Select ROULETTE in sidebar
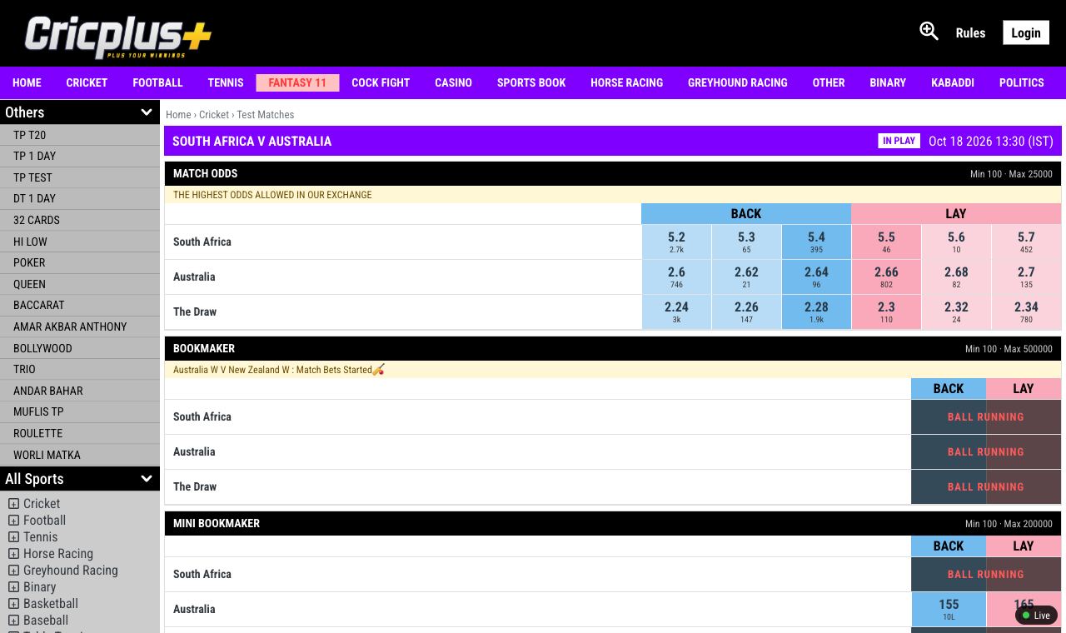 80,433
